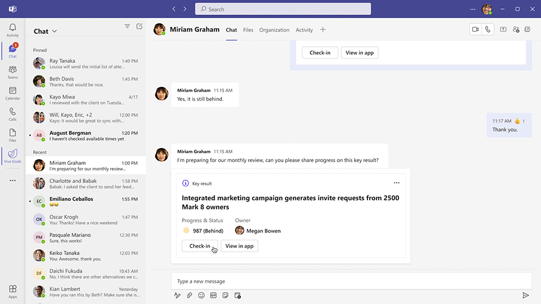Click the attach file paperclip icon

[x=189, y=295]
